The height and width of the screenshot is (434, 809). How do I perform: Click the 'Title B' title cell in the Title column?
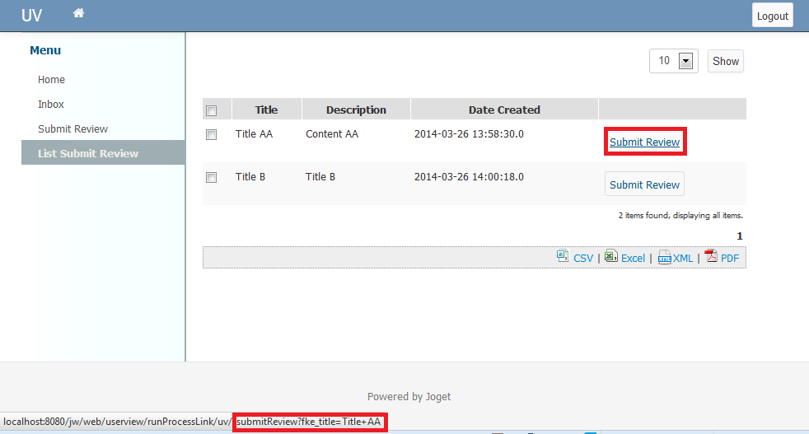pyautogui.click(x=250, y=177)
